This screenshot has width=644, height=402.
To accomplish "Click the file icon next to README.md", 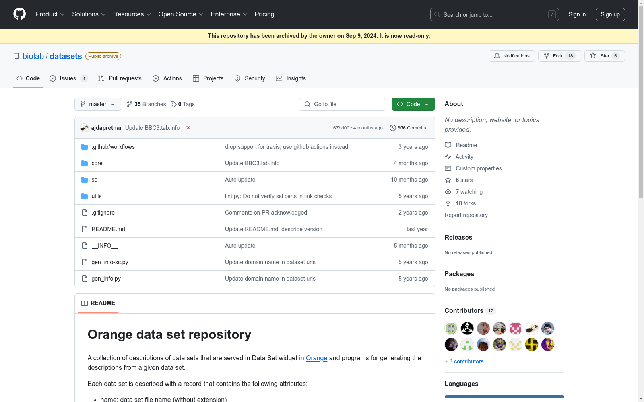I will point(85,229).
